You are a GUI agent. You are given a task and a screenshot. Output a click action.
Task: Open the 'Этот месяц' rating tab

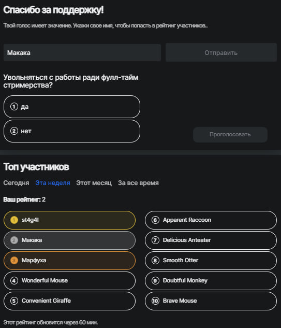94,183
